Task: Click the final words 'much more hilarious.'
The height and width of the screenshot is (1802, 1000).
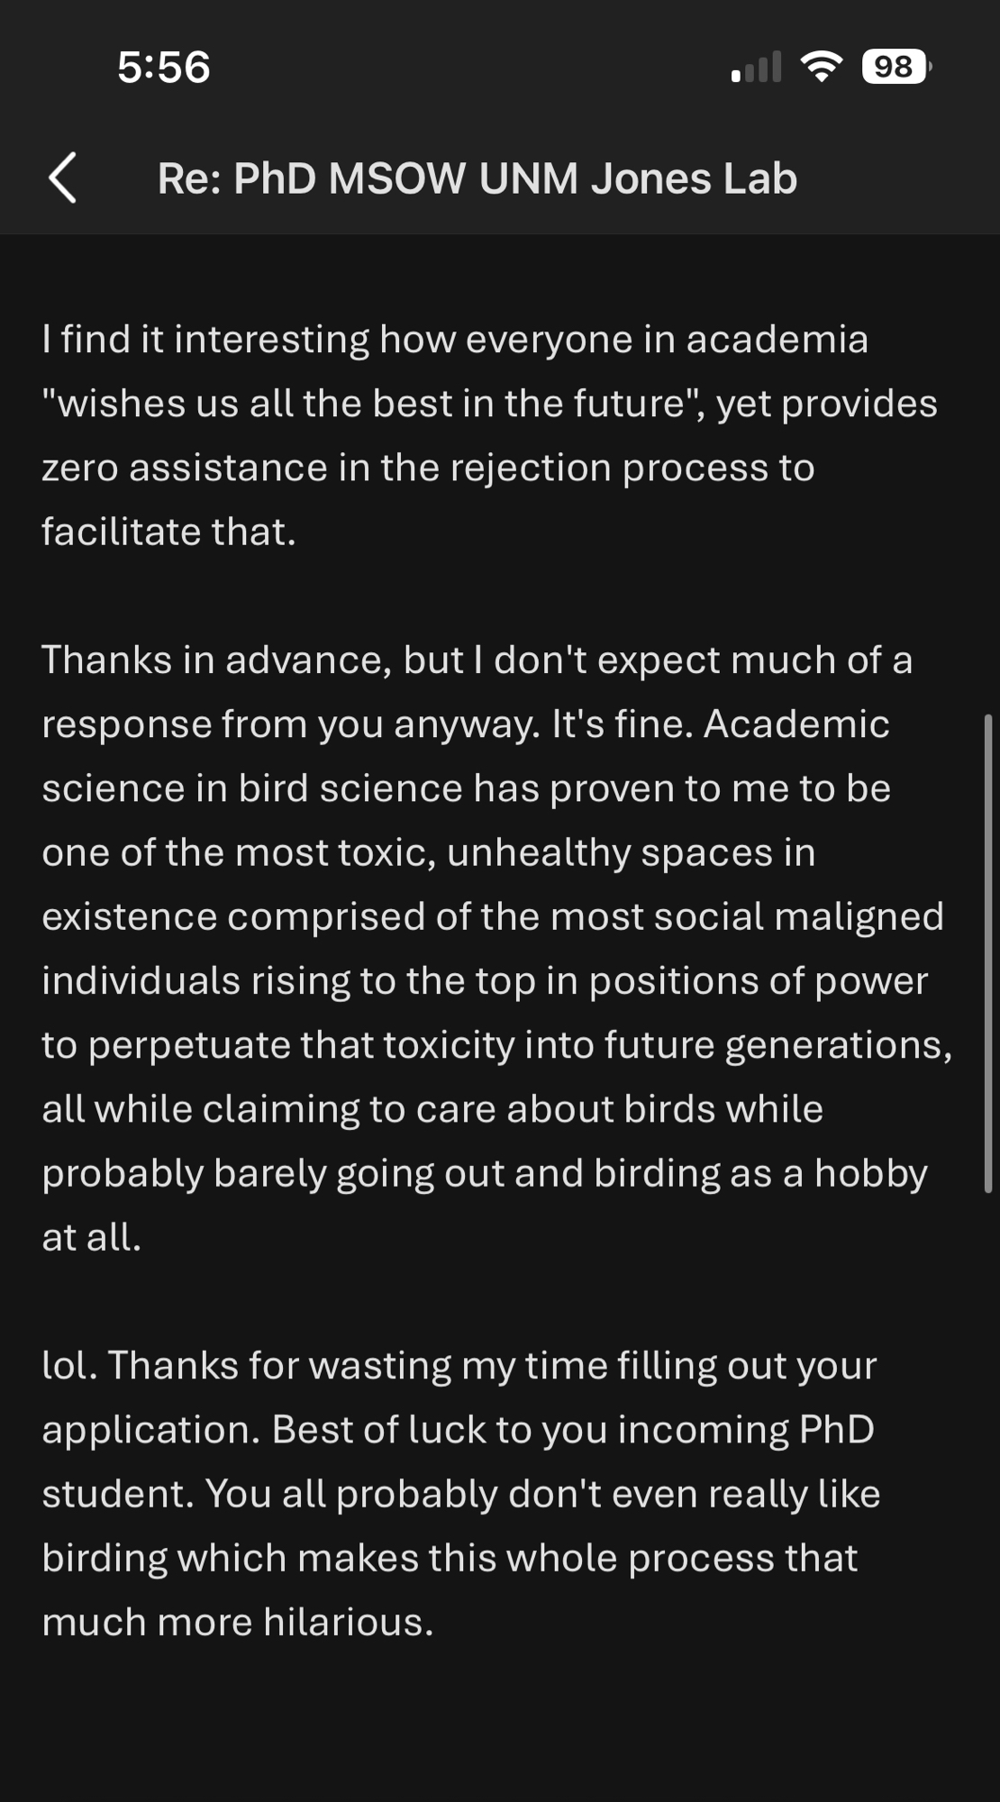Action: click(238, 1622)
